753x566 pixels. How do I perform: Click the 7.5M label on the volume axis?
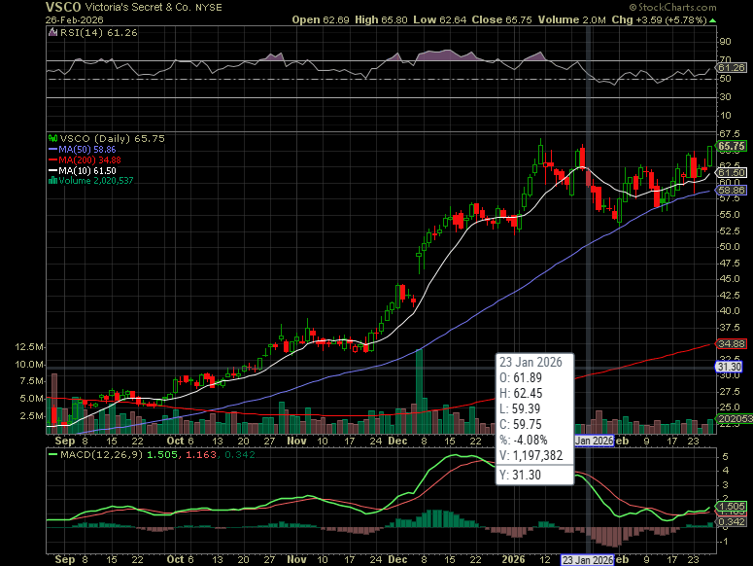click(x=32, y=381)
